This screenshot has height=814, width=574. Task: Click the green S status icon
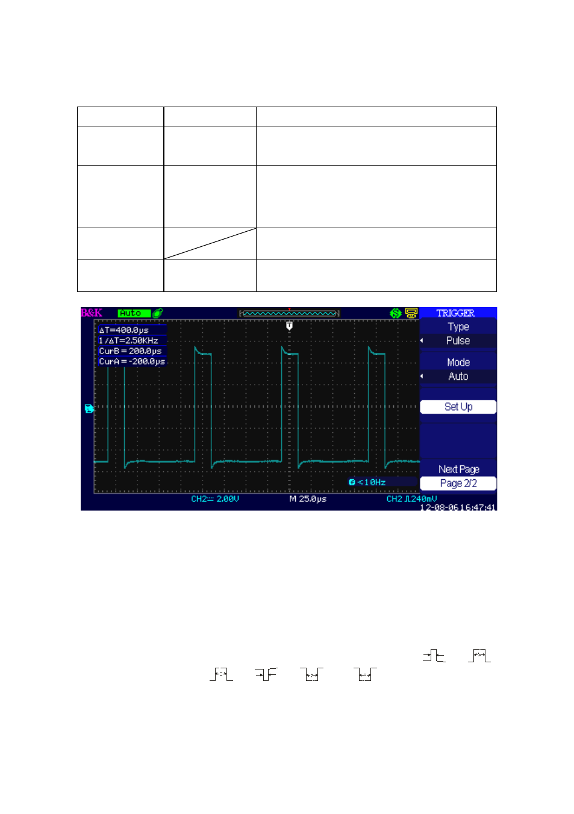[x=396, y=313]
